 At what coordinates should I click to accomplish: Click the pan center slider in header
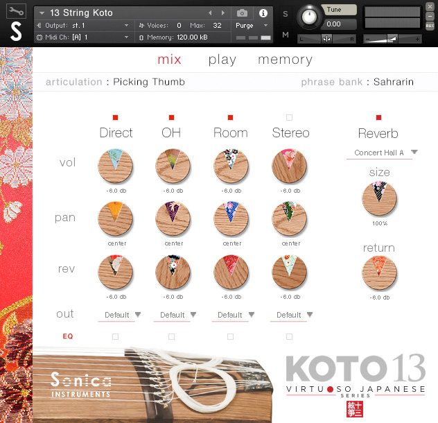(326, 39)
